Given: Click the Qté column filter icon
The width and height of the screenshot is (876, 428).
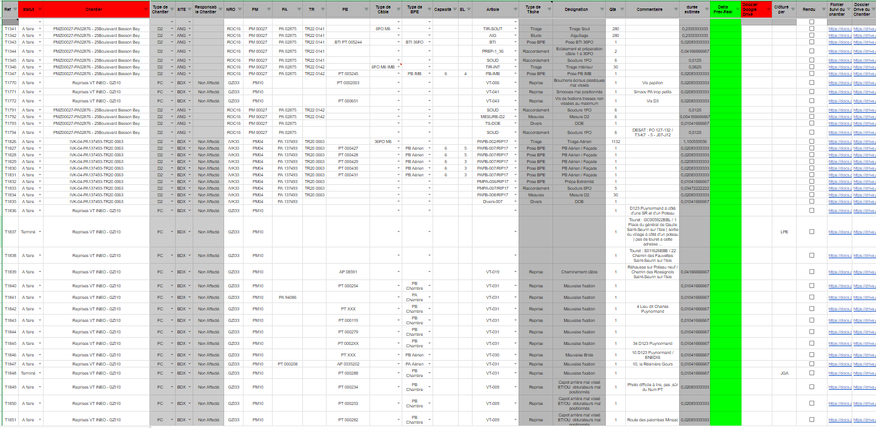Looking at the screenshot, I should pyautogui.click(x=622, y=10).
